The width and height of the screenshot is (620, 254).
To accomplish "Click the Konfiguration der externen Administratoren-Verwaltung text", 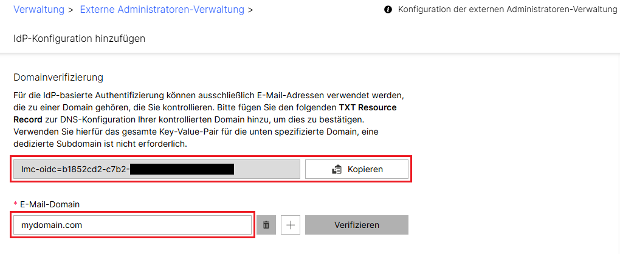I will (507, 10).
